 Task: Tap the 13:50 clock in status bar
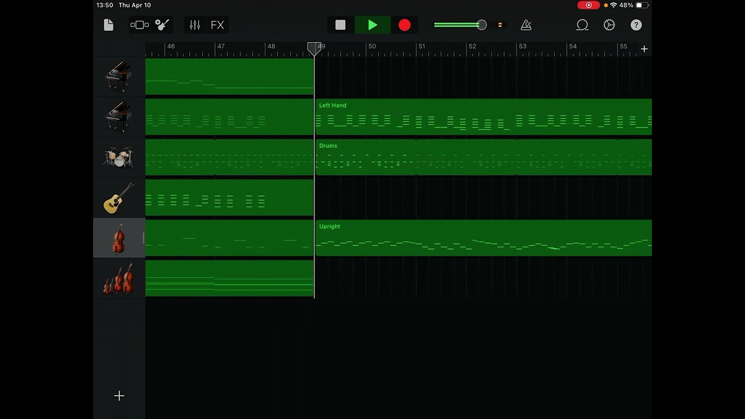tap(105, 5)
